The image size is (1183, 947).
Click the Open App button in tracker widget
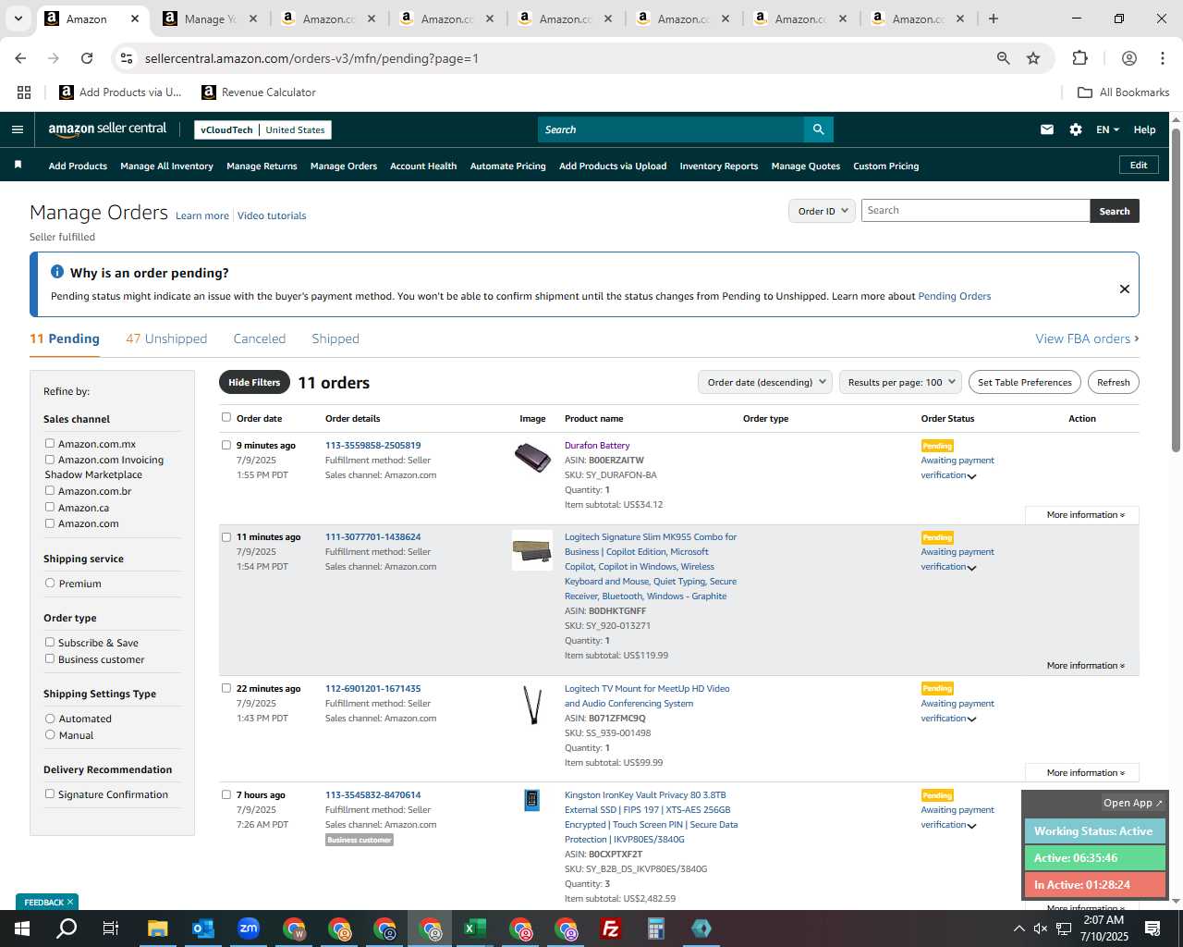coord(1133,803)
